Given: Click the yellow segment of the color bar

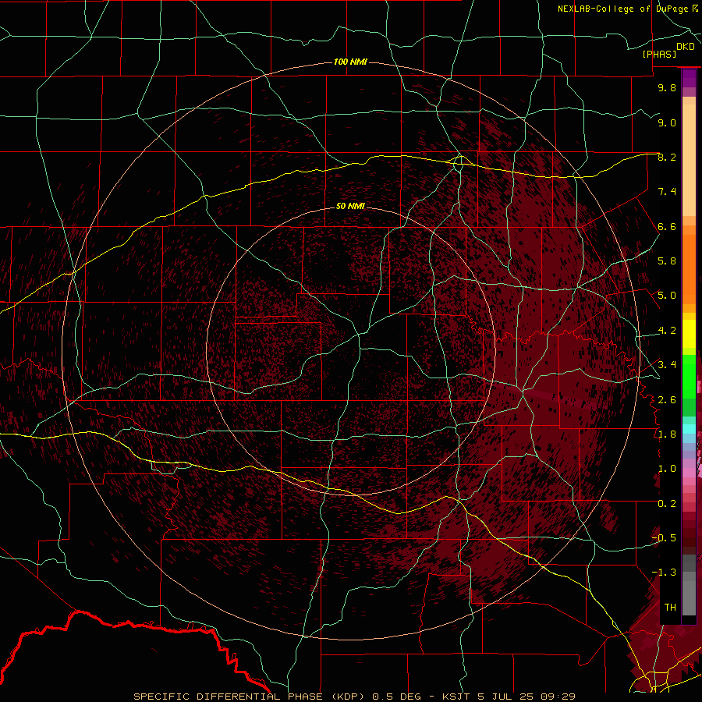Looking at the screenshot, I should [x=689, y=334].
